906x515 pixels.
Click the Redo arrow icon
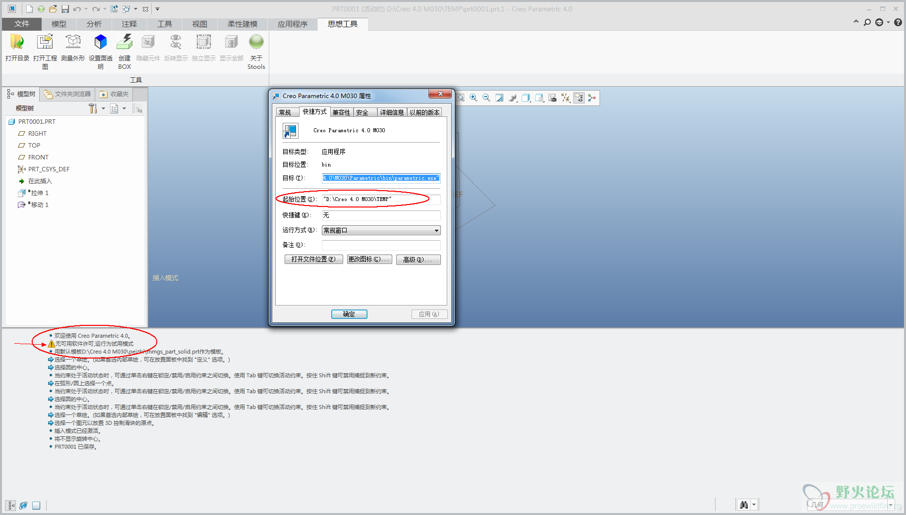pos(96,9)
